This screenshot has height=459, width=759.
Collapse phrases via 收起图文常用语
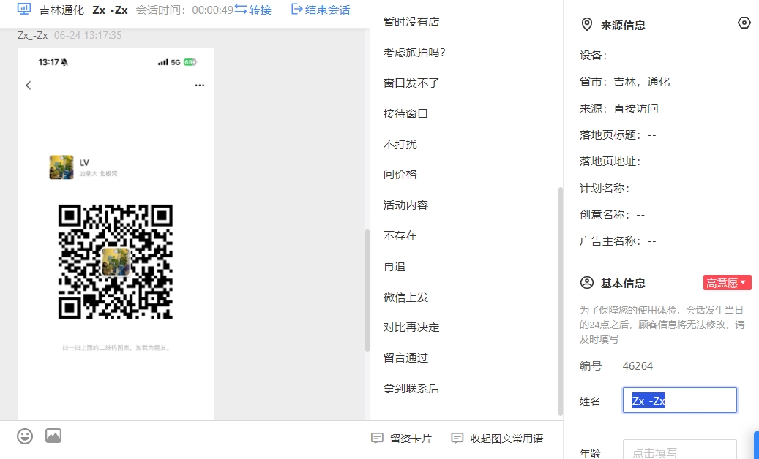tap(506, 439)
